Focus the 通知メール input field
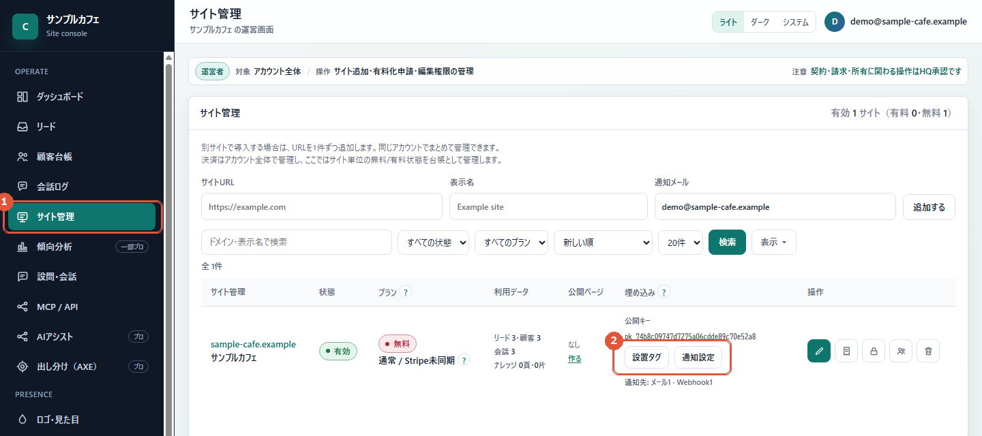This screenshot has height=436, width=982. tap(775, 207)
